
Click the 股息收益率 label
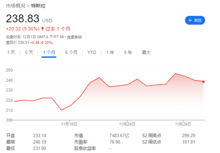tap(85, 149)
